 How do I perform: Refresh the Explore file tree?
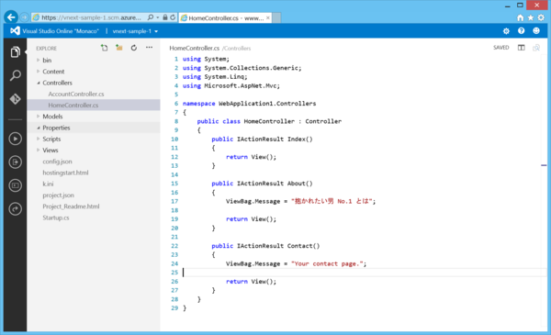click(x=134, y=48)
